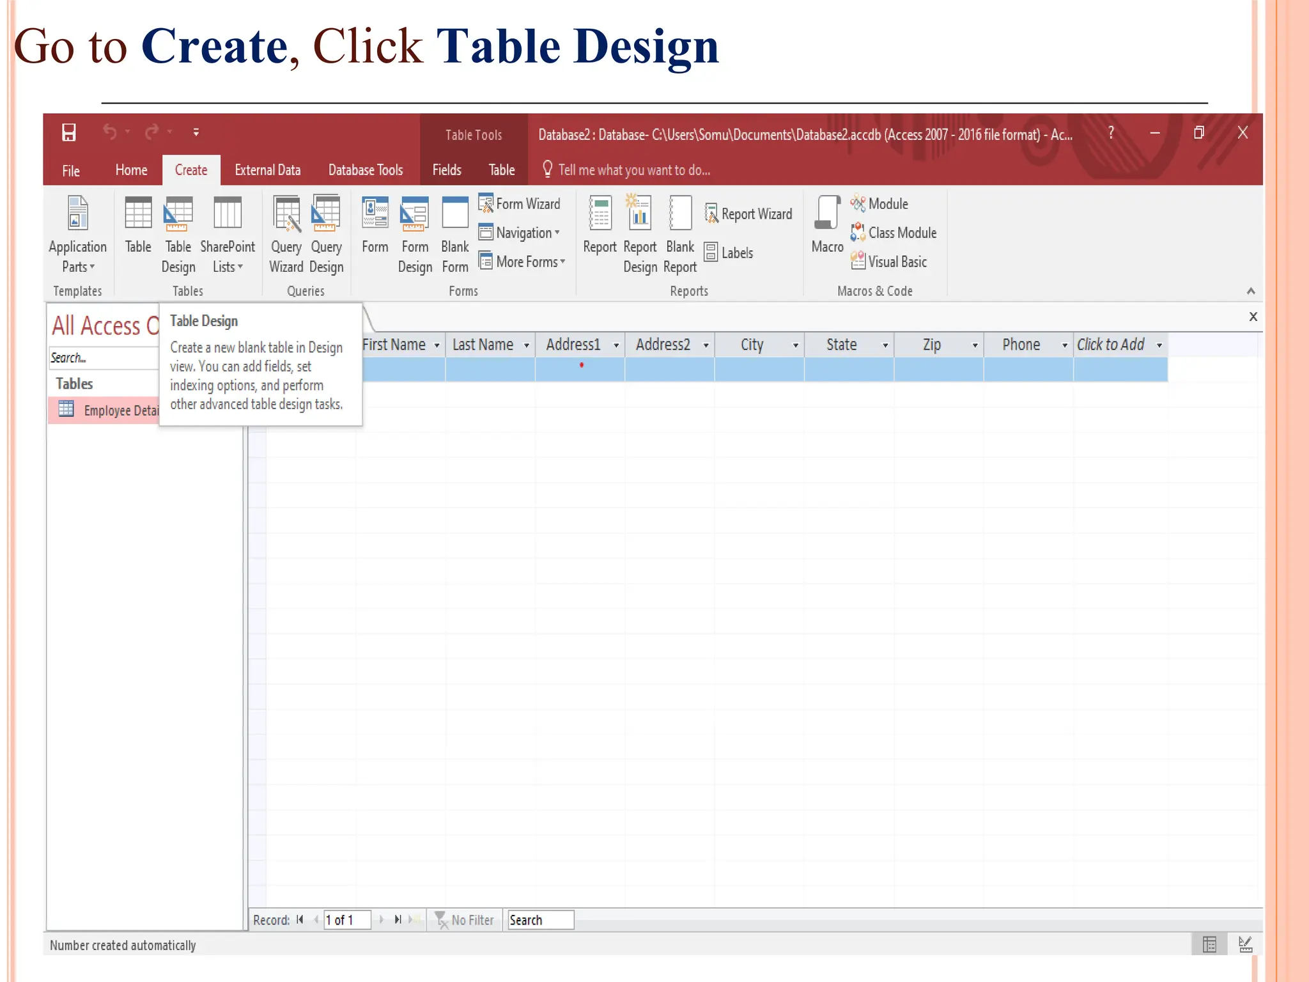Open Customize Quick Access Toolbar arrow

point(196,132)
